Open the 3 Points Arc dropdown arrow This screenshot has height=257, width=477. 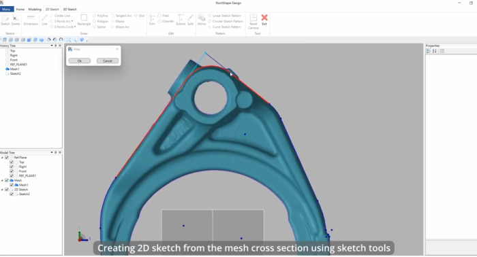click(72, 21)
